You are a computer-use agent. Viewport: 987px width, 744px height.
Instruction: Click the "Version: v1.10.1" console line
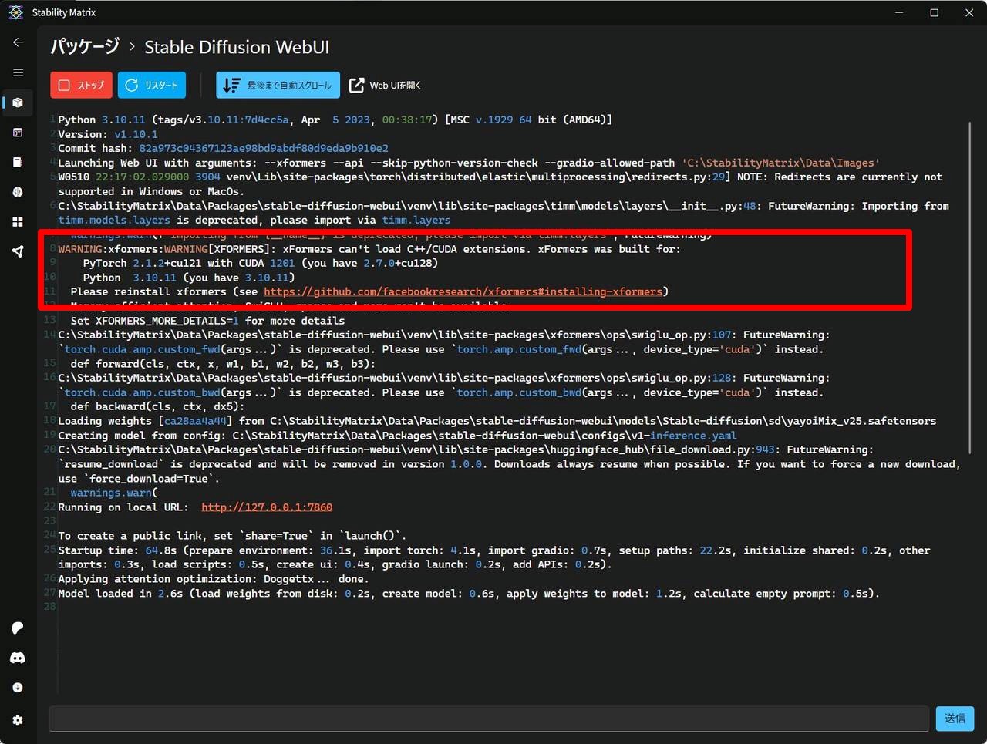[x=108, y=134]
